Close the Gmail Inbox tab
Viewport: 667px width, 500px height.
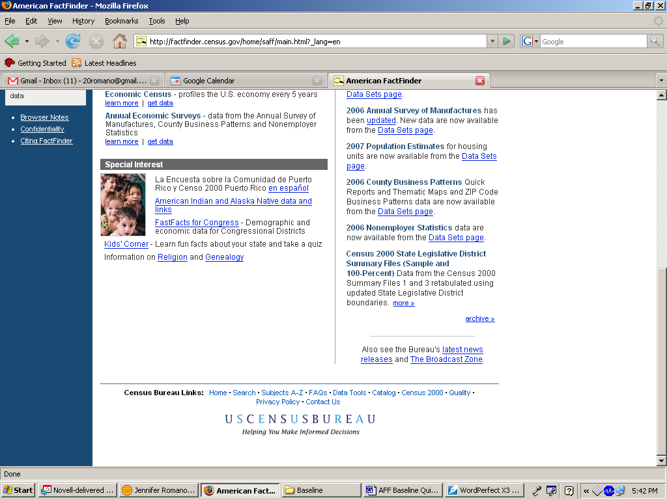154,81
